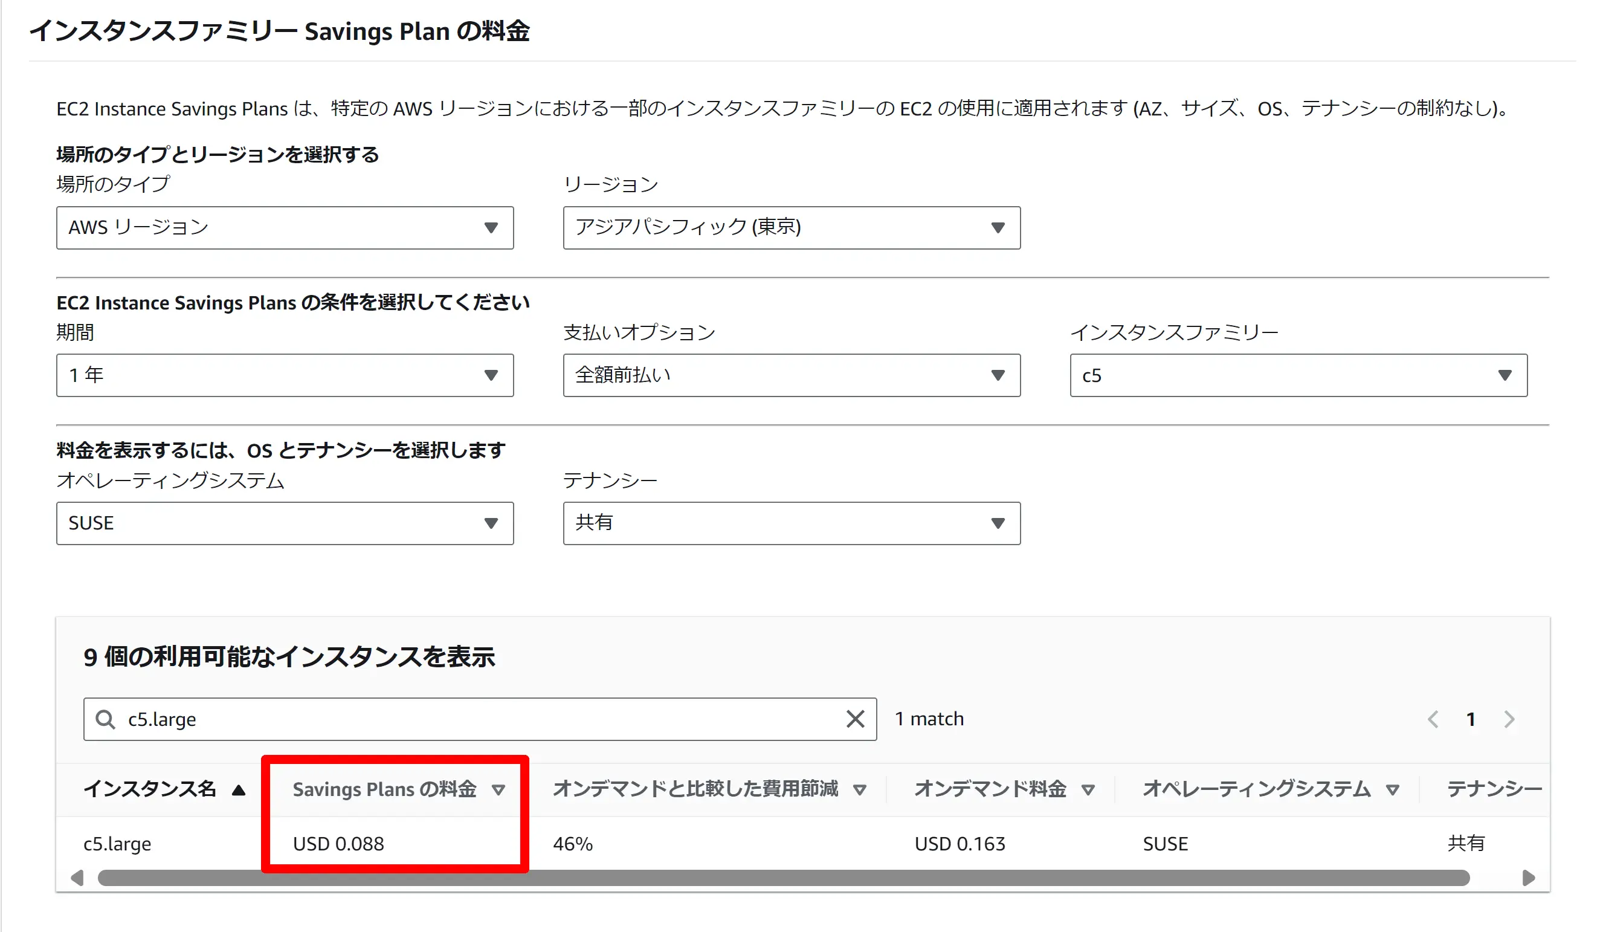1600x932 pixels.
Task: Click the sort arrow beside オペレーティングシステム column
Action: point(1392,791)
